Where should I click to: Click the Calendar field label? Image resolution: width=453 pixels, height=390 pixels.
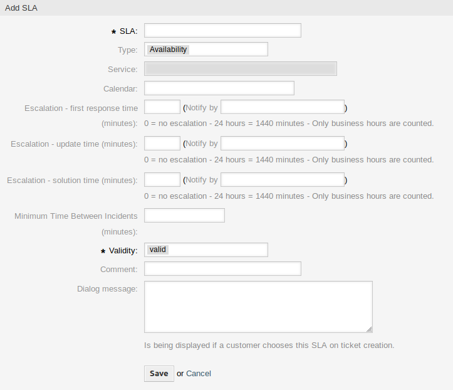[120, 89]
